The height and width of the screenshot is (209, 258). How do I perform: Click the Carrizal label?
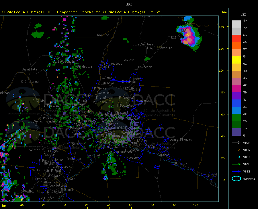[x=93, y=155]
